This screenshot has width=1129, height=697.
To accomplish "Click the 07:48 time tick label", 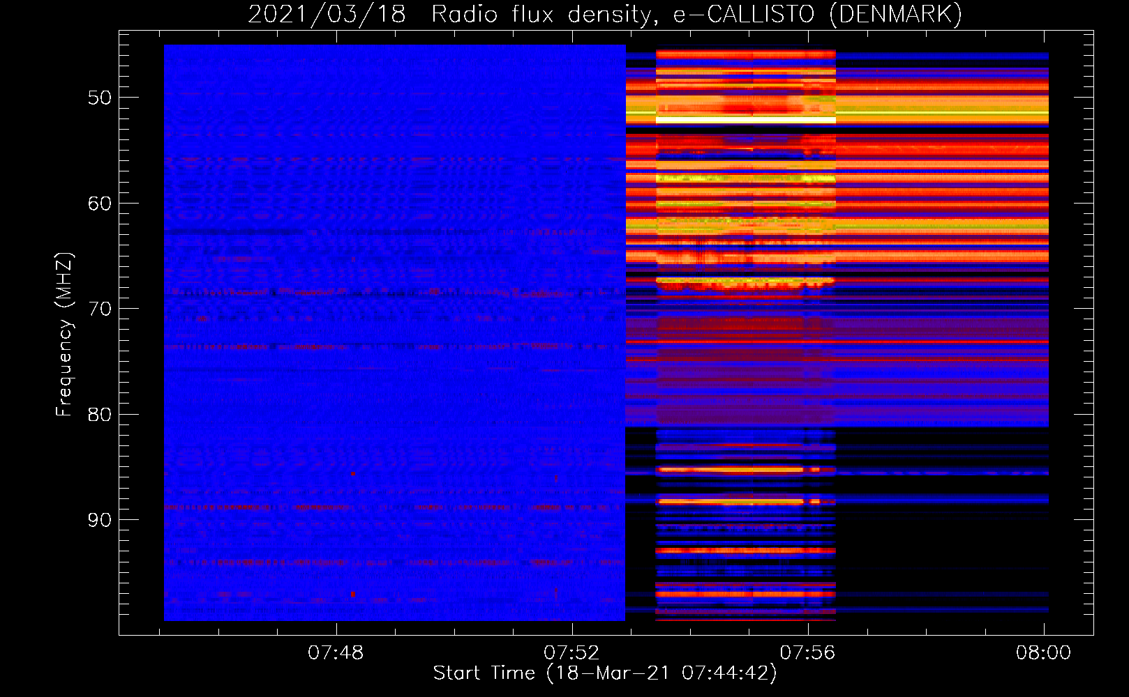I will point(336,653).
